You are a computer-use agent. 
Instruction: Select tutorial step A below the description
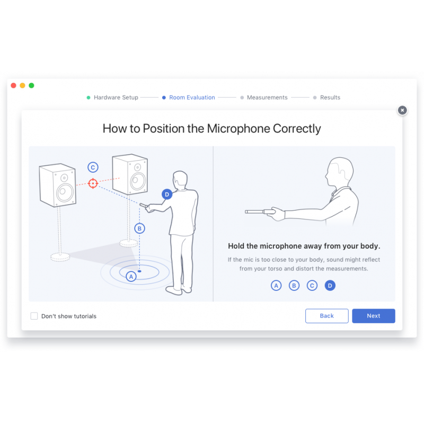point(276,286)
